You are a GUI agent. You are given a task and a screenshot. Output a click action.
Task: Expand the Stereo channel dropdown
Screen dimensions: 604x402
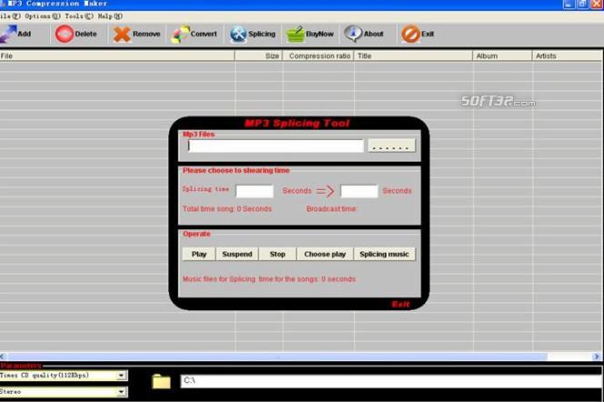click(x=121, y=392)
